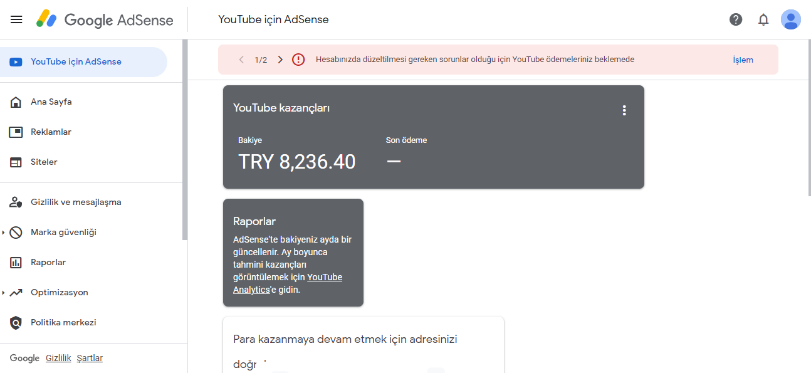This screenshot has width=811, height=373.
Task: Click the main page vertical scrollbar
Action: click(809, 118)
